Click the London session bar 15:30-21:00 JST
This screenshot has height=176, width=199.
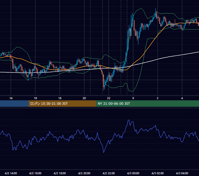62,104
